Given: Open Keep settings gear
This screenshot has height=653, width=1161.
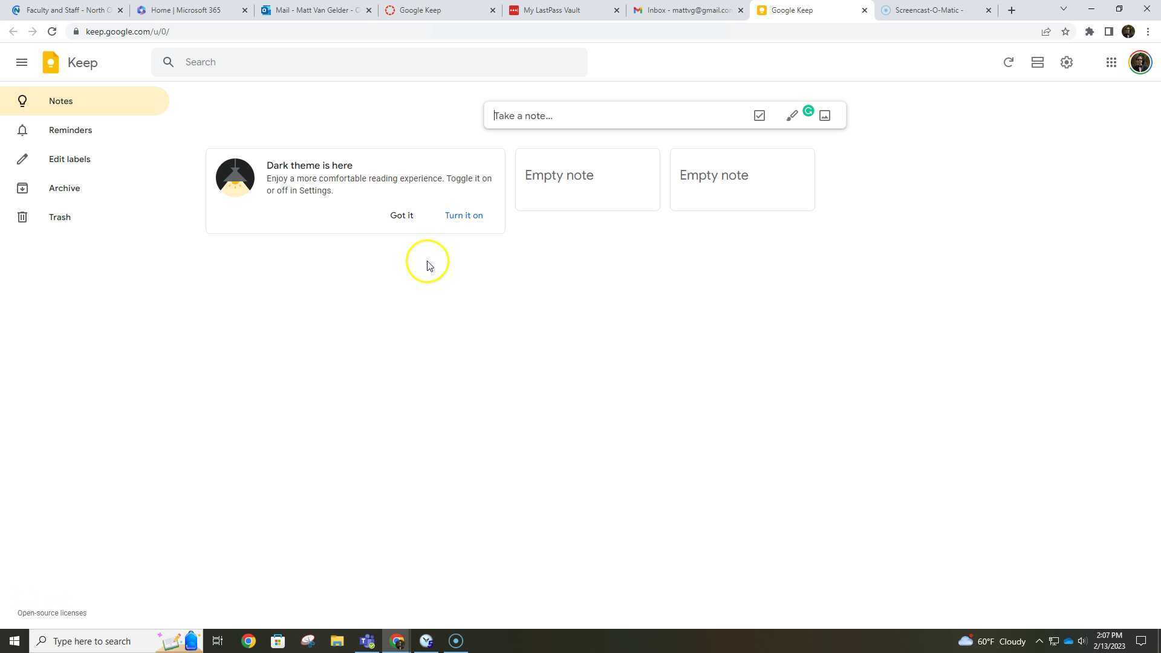Looking at the screenshot, I should tap(1066, 62).
